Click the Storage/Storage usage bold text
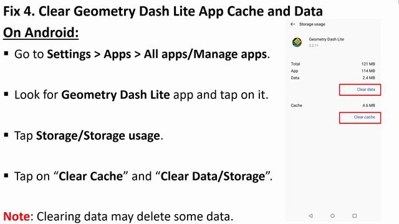 [x=98, y=136]
